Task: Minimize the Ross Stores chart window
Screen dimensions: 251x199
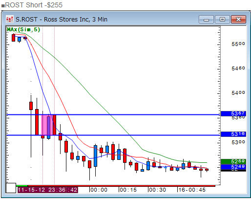Action: tap(206, 20)
